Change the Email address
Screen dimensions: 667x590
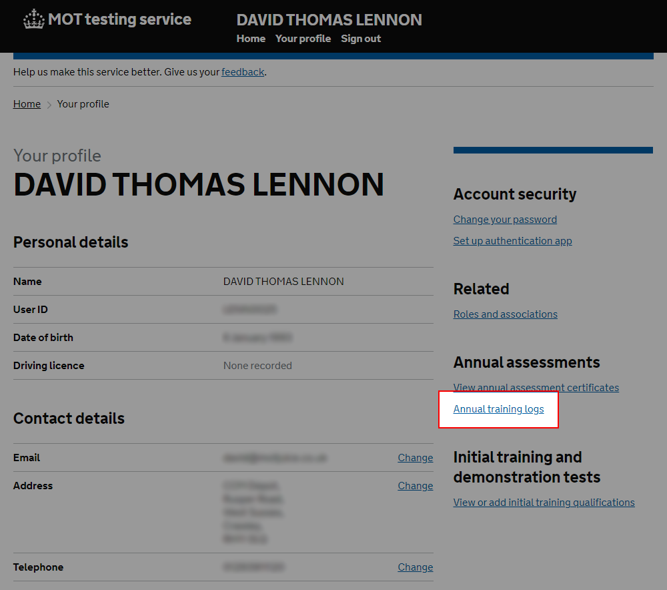coord(415,458)
